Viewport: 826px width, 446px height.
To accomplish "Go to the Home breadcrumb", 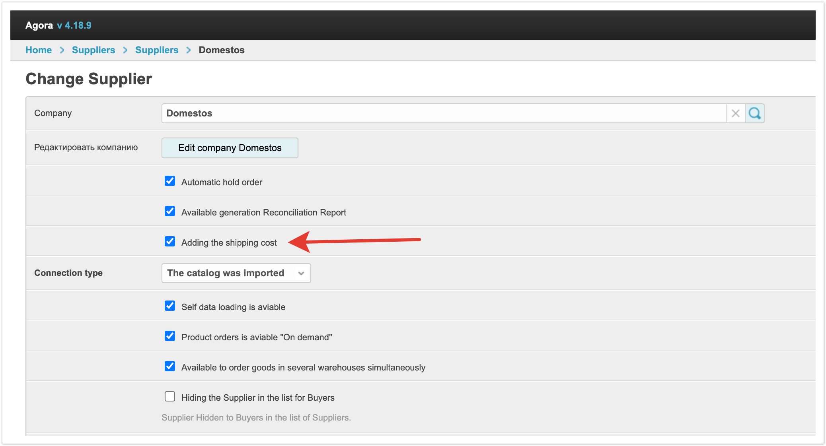I will (x=39, y=50).
